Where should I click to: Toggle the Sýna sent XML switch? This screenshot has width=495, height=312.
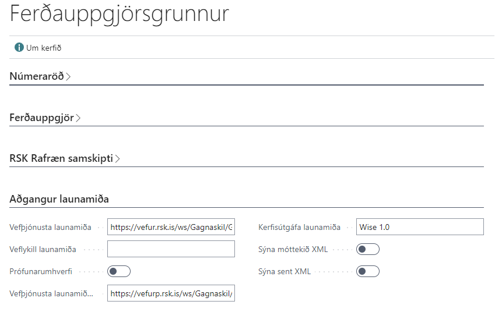(368, 271)
